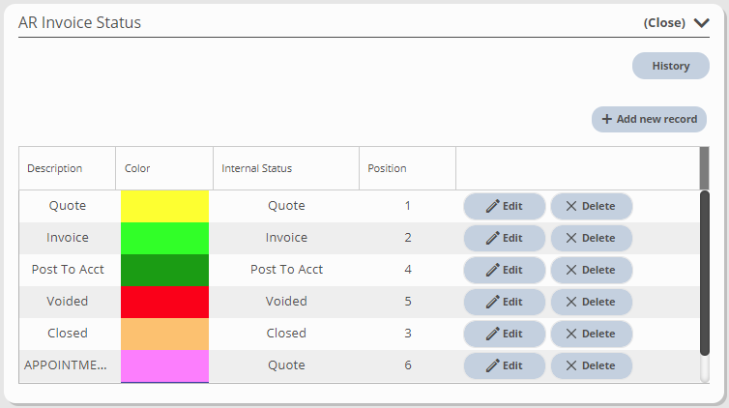Click plus icon on Add new record

click(607, 120)
